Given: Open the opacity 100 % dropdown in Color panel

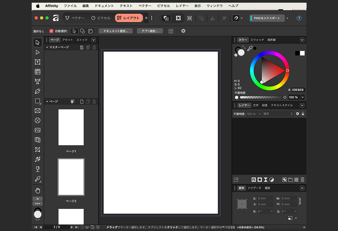Looking at the screenshot, I should (x=302, y=97).
